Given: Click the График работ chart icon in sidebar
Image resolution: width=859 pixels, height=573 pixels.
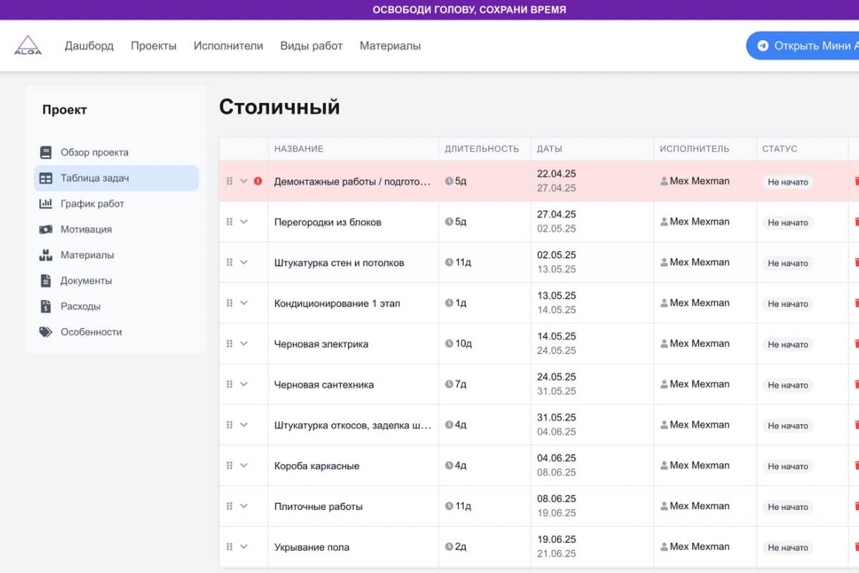Looking at the screenshot, I should coord(46,203).
